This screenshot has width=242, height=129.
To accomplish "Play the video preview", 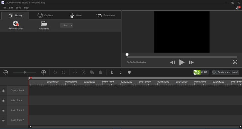I will pyautogui.click(x=182, y=62).
